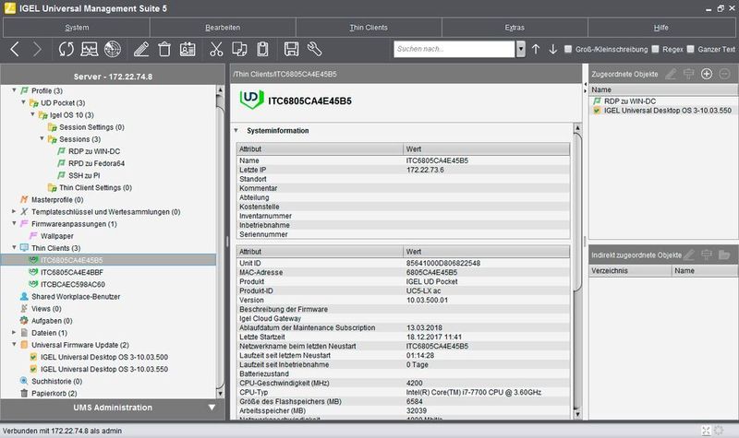
Task: Click the wrench tool icon in the toolbar
Action: click(x=314, y=49)
